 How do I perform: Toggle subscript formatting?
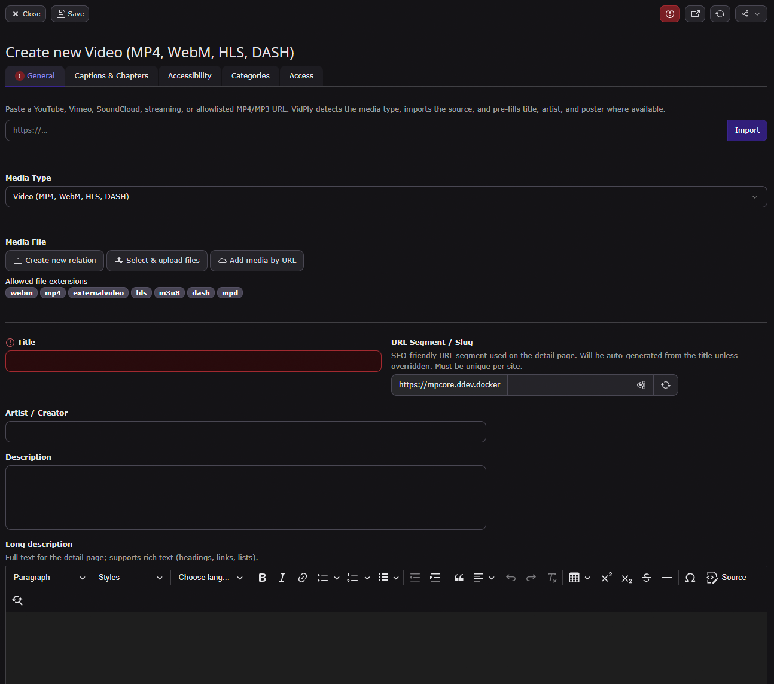click(627, 578)
